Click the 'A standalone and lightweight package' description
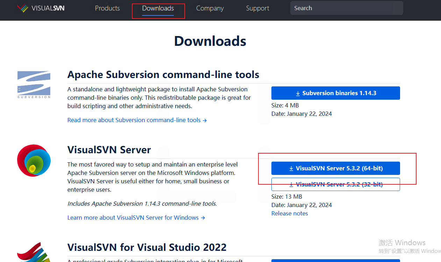 (159, 98)
